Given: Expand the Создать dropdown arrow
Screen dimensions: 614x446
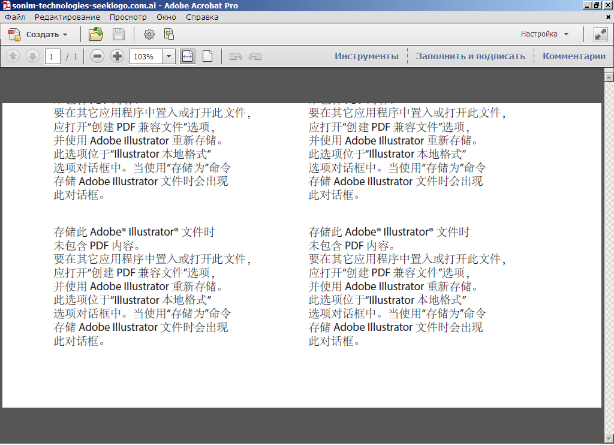Looking at the screenshot, I should click(65, 35).
